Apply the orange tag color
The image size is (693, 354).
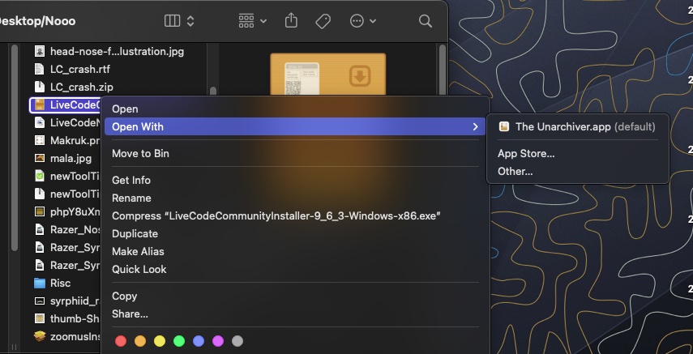140,341
